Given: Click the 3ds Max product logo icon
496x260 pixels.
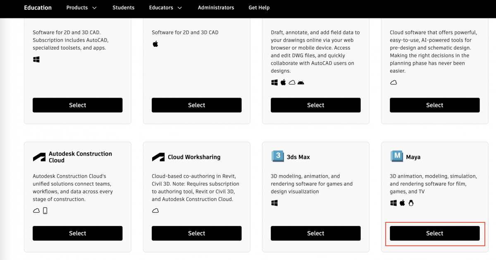Looking at the screenshot, I should coord(277,156).
